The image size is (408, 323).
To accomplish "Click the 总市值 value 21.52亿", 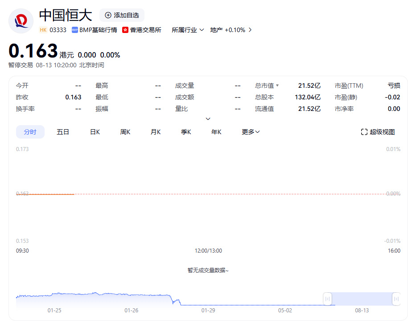I will click(309, 86).
